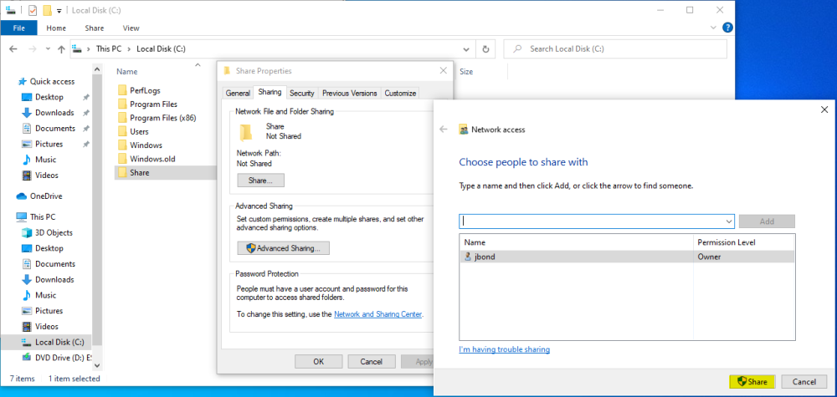Click the Explorer forward navigation arrow
Viewport: 837px width, 397px height.
pyautogui.click(x=32, y=49)
